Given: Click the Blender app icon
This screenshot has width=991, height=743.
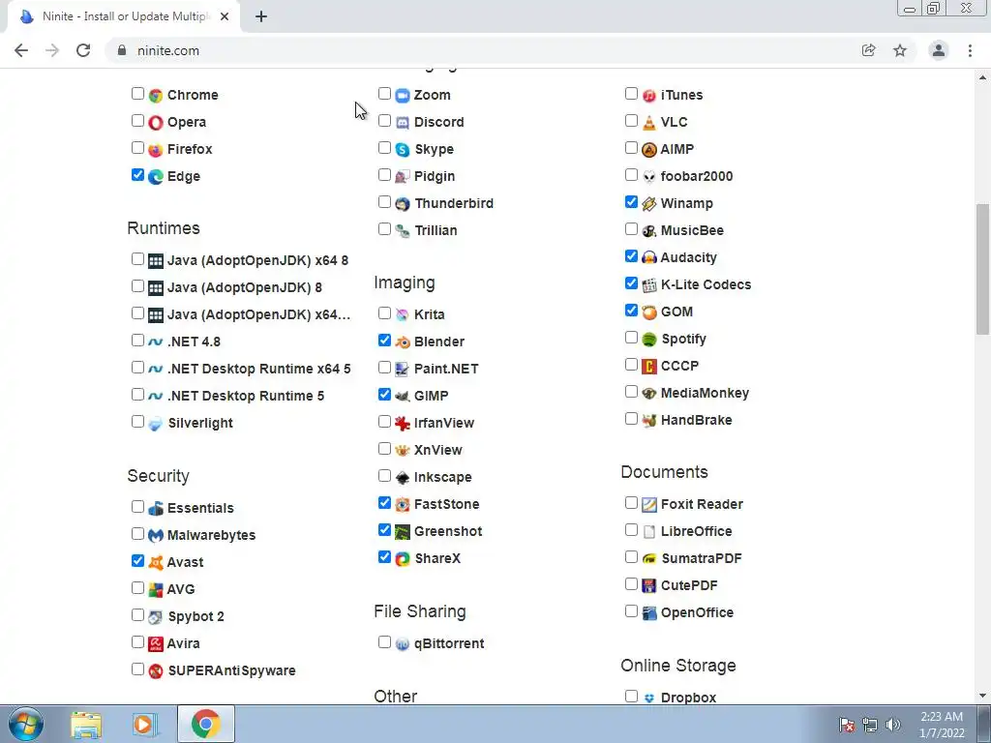Looking at the screenshot, I should [x=403, y=342].
